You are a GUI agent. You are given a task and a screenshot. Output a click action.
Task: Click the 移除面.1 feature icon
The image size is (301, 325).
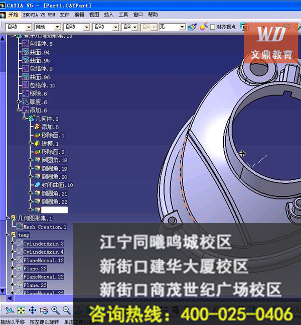(37, 135)
